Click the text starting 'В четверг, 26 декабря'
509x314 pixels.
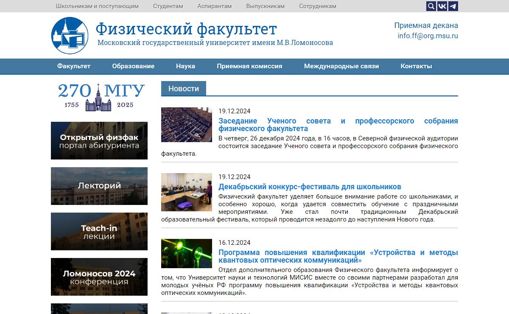tap(310, 146)
